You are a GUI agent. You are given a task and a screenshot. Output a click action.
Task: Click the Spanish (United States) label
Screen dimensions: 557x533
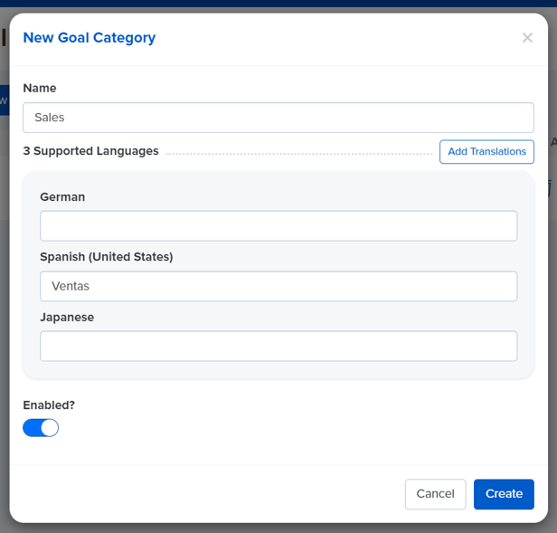coord(106,257)
